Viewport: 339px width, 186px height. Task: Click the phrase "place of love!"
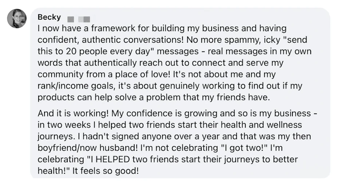click(x=142, y=74)
